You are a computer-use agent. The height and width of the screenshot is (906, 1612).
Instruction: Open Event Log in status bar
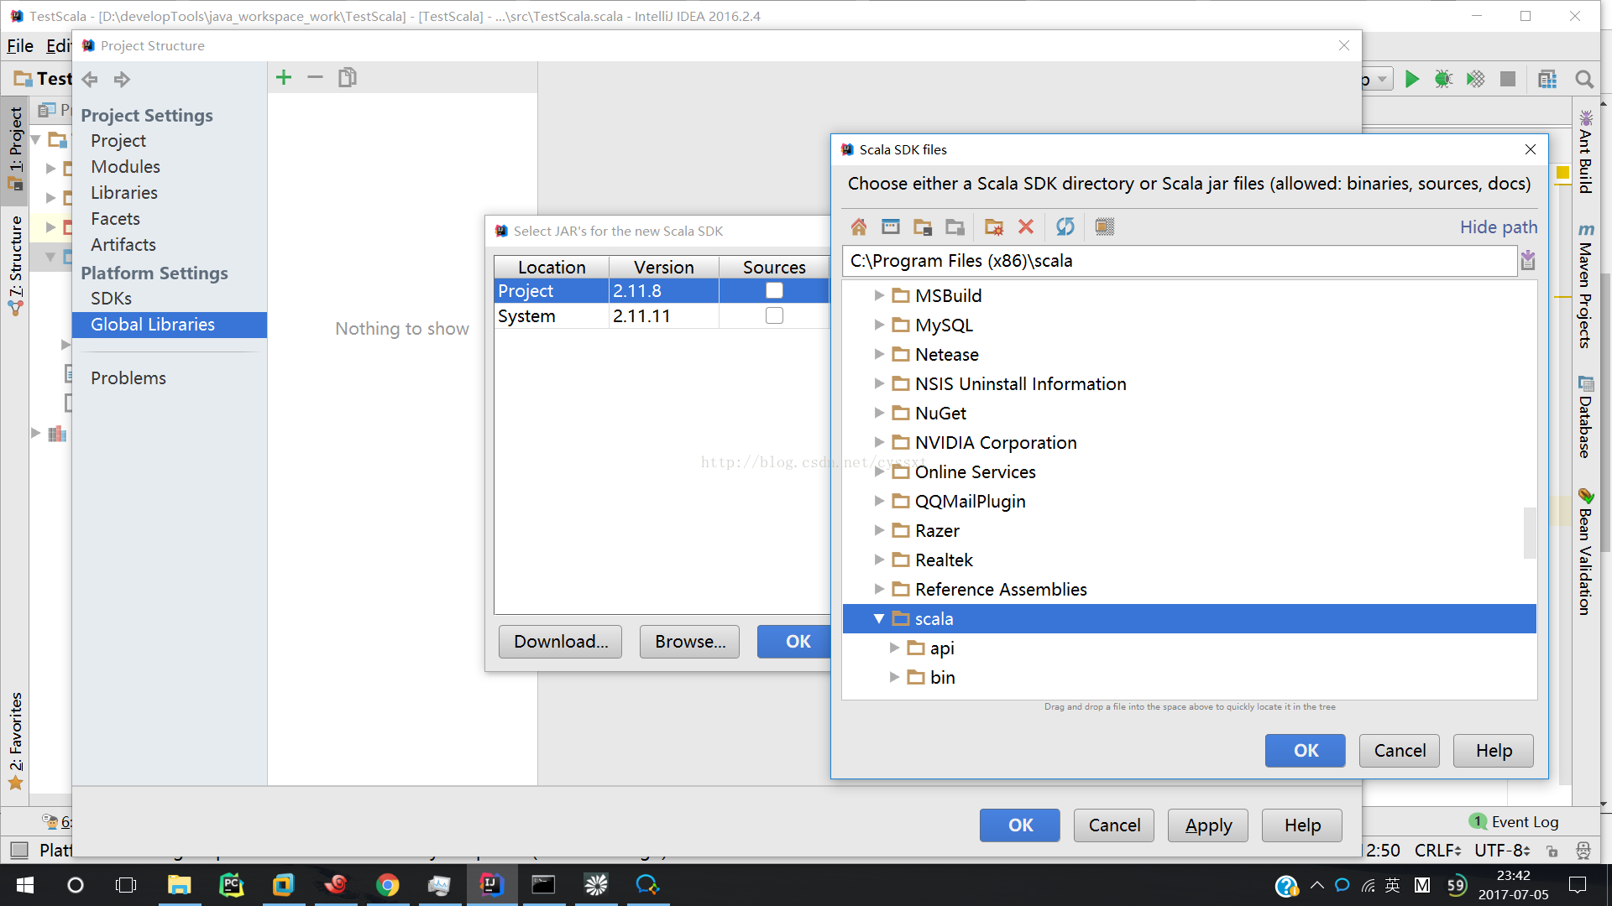tap(1514, 821)
